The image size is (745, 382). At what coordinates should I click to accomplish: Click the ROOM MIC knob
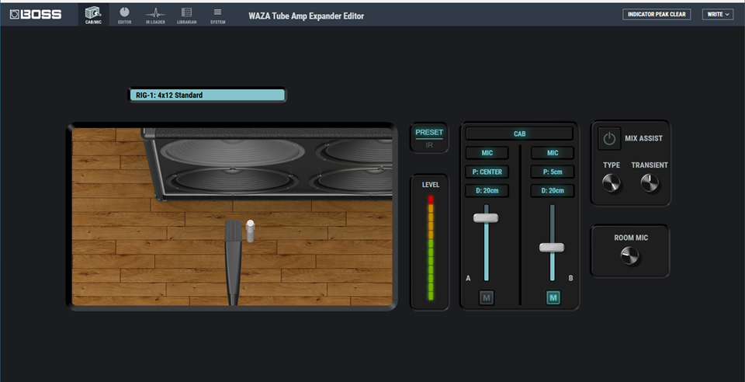[630, 256]
